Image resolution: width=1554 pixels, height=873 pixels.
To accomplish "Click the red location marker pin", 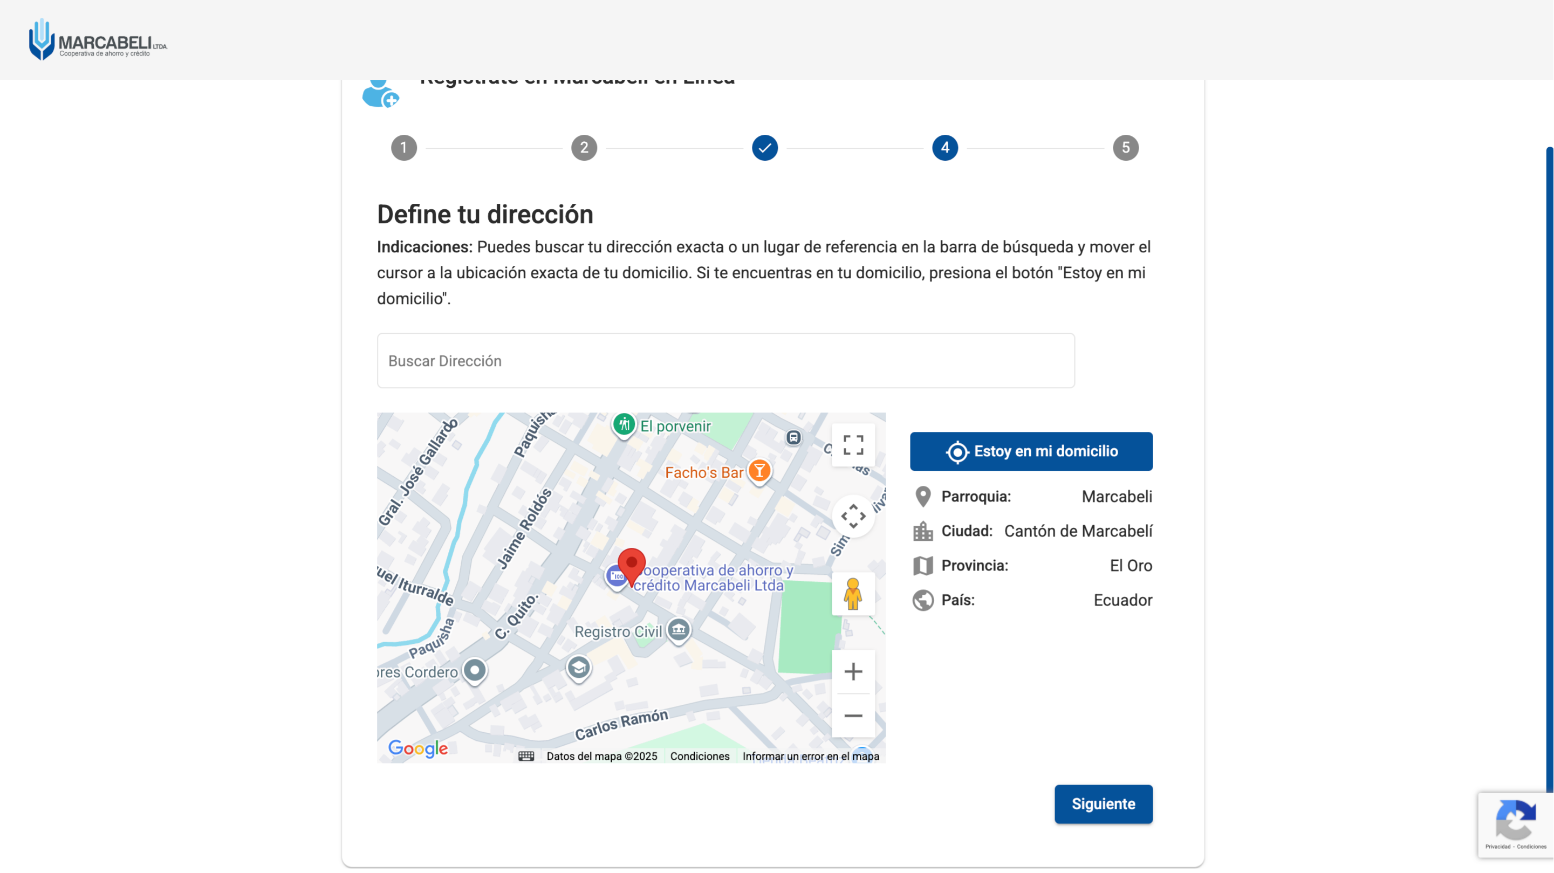I will 632,565.
